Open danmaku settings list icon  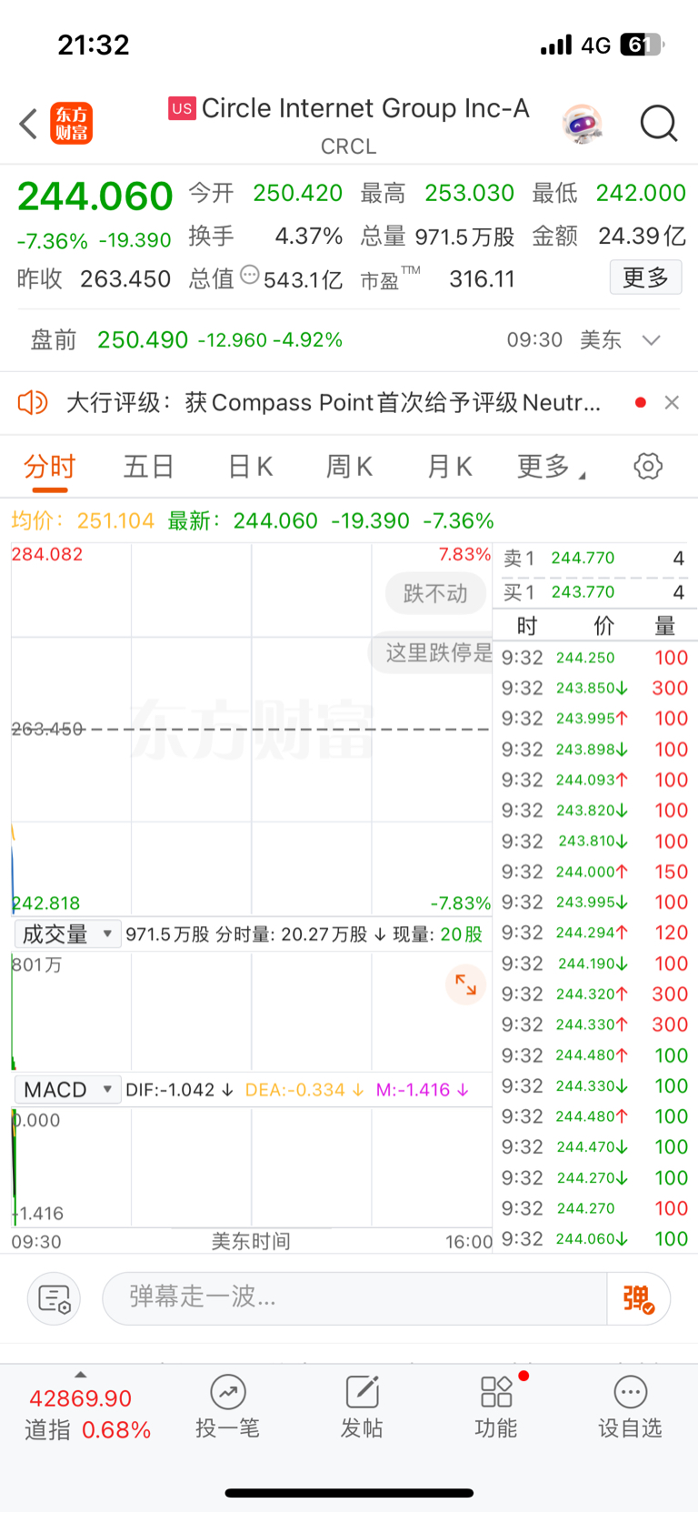coord(55,1298)
